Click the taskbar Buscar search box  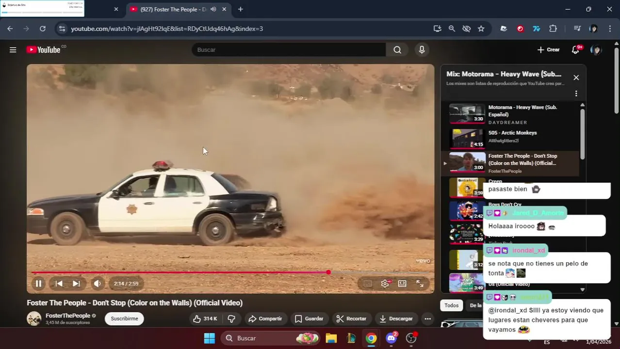tap(271, 338)
